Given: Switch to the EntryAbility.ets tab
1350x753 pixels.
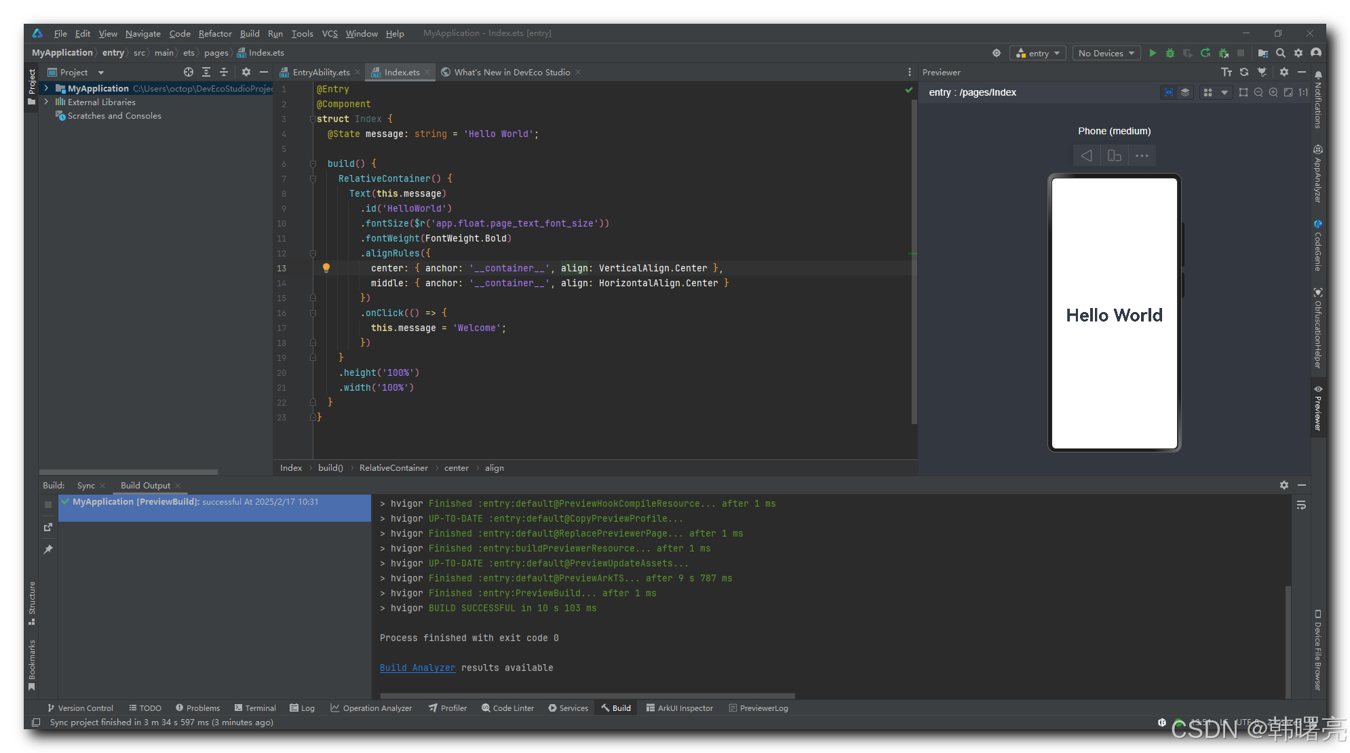Looking at the screenshot, I should point(320,72).
